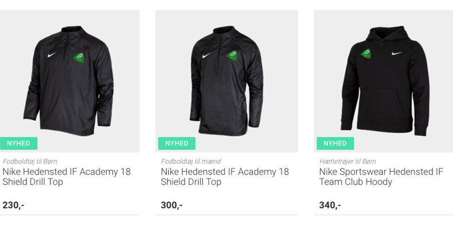453x229 pixels.
Task: Click the green club crest on the men's drill top
Action: pyautogui.click(x=233, y=57)
